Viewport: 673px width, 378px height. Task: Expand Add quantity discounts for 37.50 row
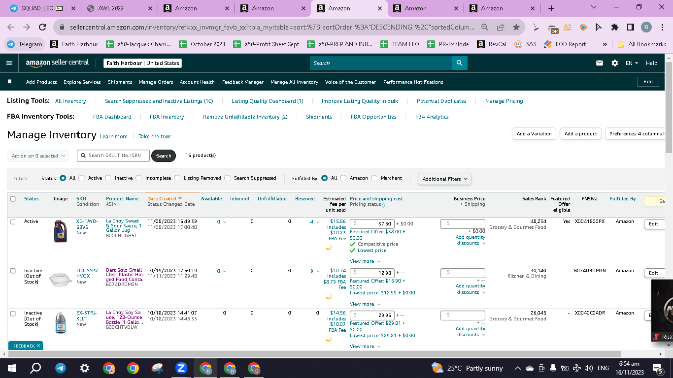click(x=471, y=240)
